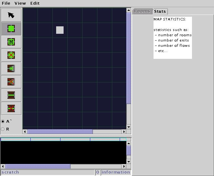Click bottom panel horizontal scroll left arrow

pyautogui.click(x=3, y=166)
